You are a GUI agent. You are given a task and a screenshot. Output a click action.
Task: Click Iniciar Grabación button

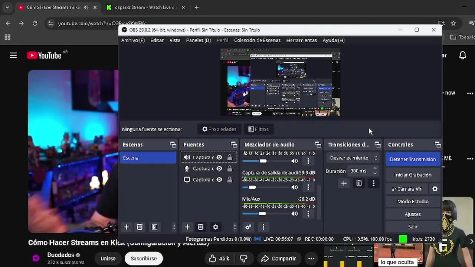pos(413,175)
